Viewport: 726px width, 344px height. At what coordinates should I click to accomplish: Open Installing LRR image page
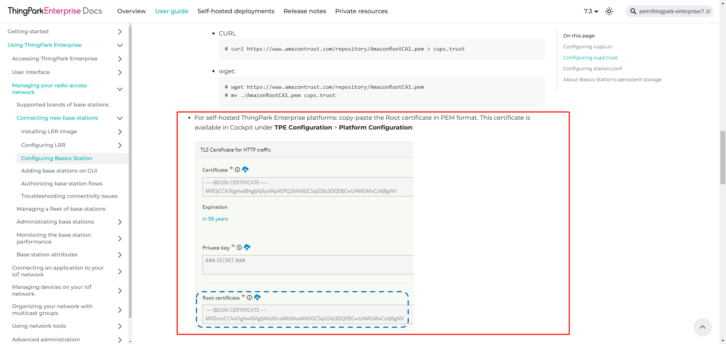coord(49,131)
